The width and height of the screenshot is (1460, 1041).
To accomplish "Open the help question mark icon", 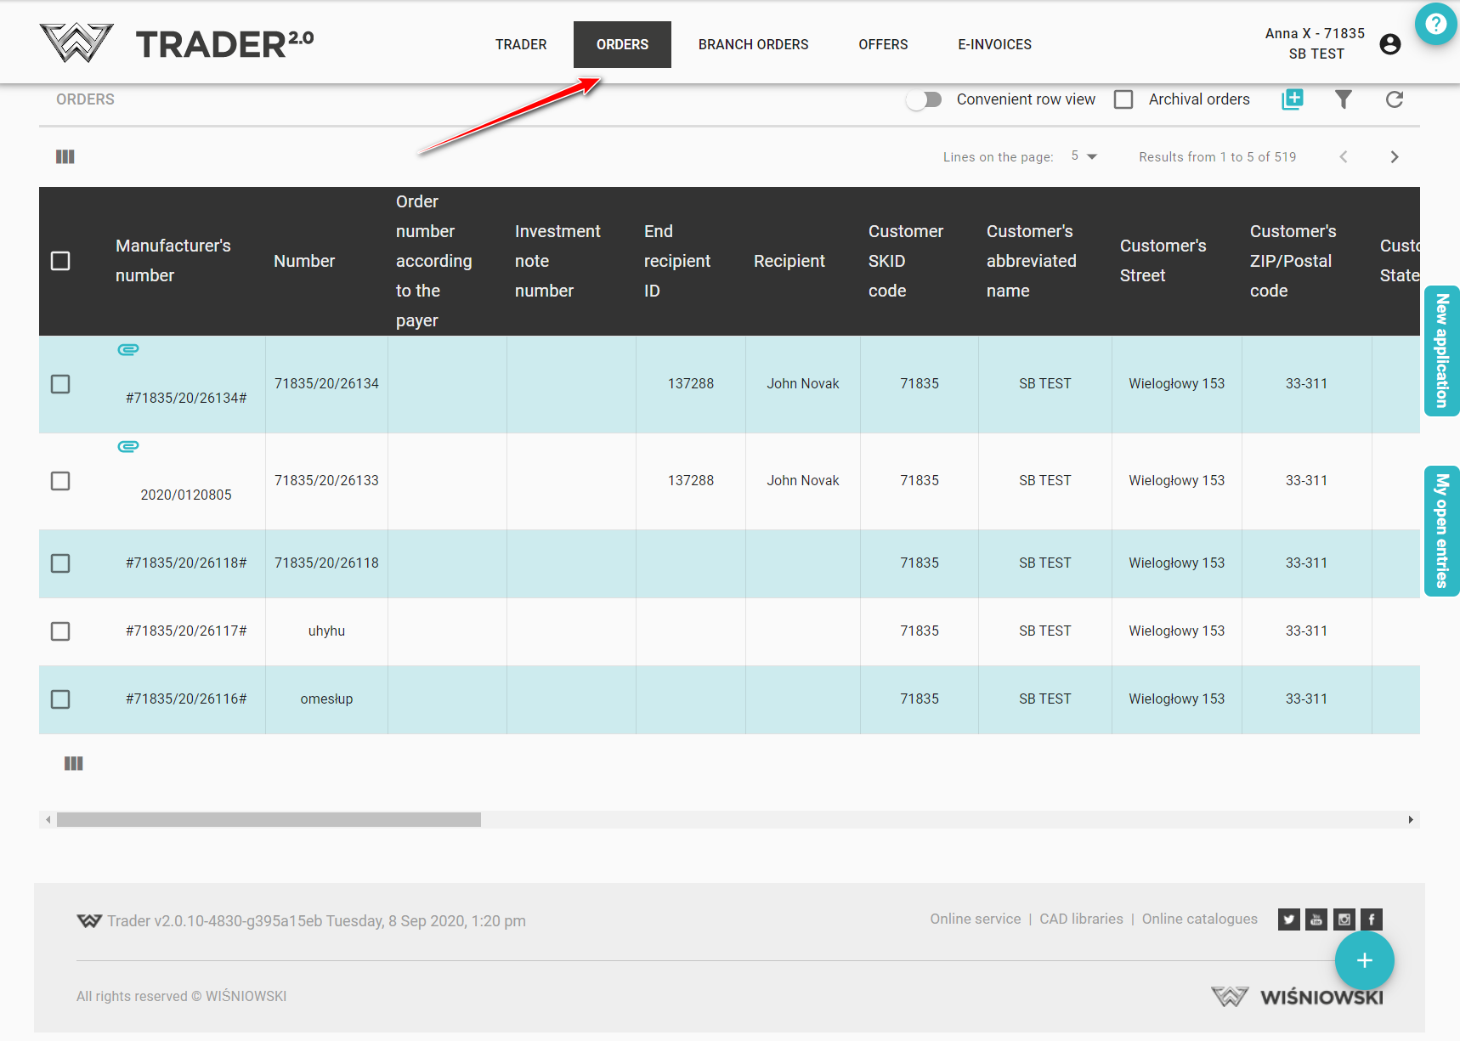I will 1435,24.
